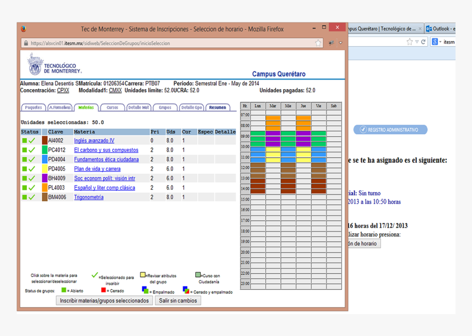The image size is (472, 336).
Task: Click the Tecnológico de Monterrey logo
Action: pyautogui.click(x=54, y=65)
